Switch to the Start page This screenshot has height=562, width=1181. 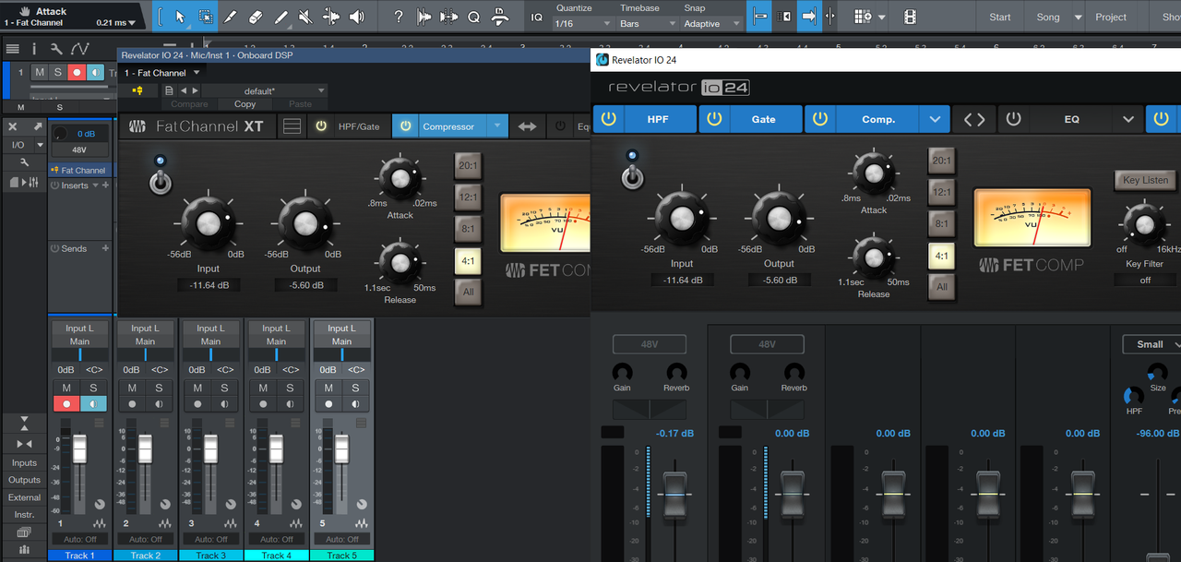1000,17
